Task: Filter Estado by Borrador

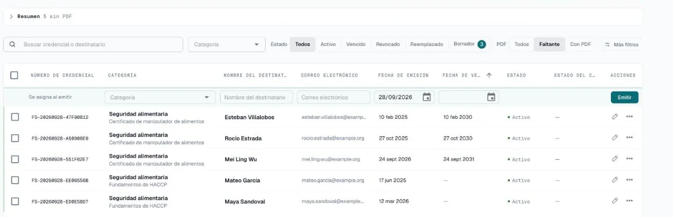Action: pos(470,44)
